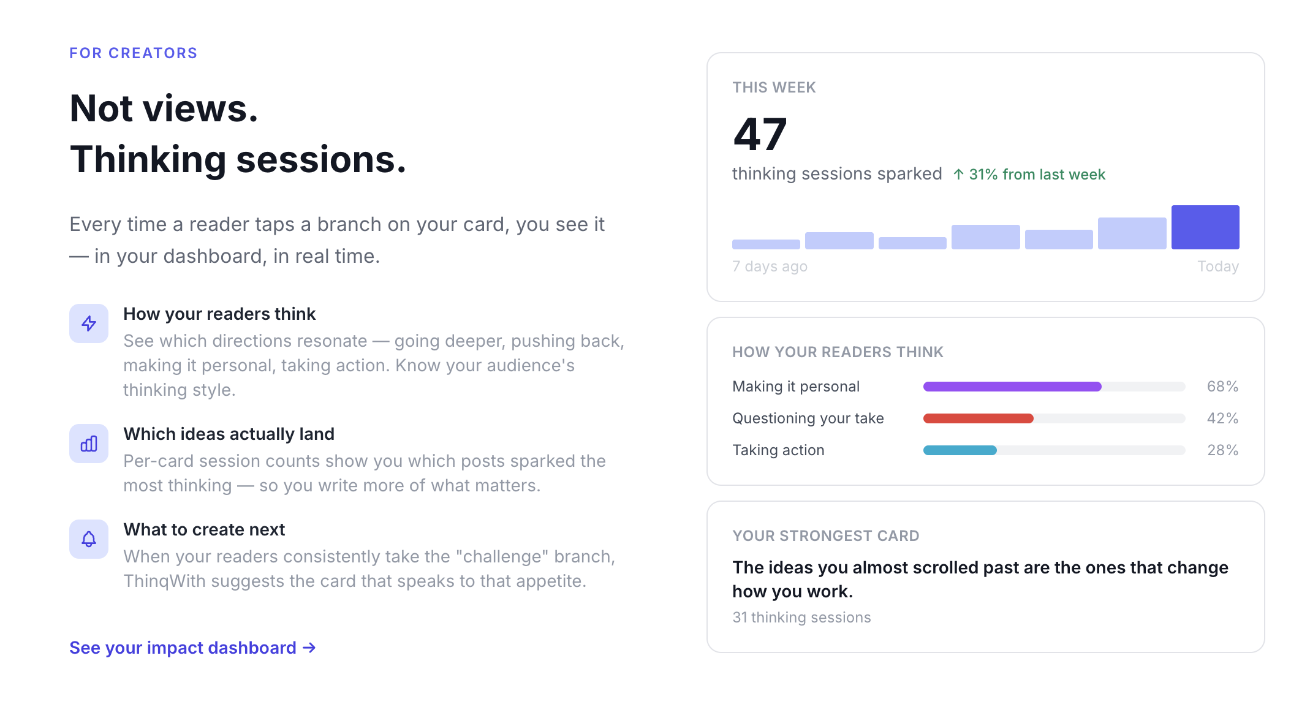Click the strongest card title about scrolled-past ideas

tap(980, 579)
